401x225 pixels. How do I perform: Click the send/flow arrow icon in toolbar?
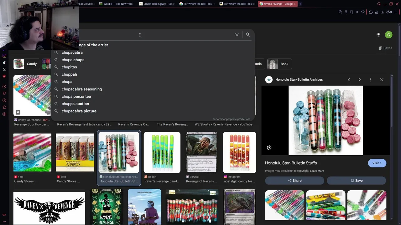(357, 12)
